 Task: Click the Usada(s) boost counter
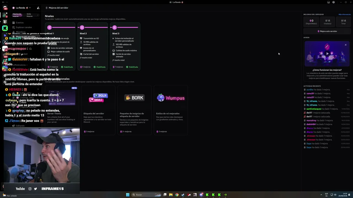tap(327, 22)
